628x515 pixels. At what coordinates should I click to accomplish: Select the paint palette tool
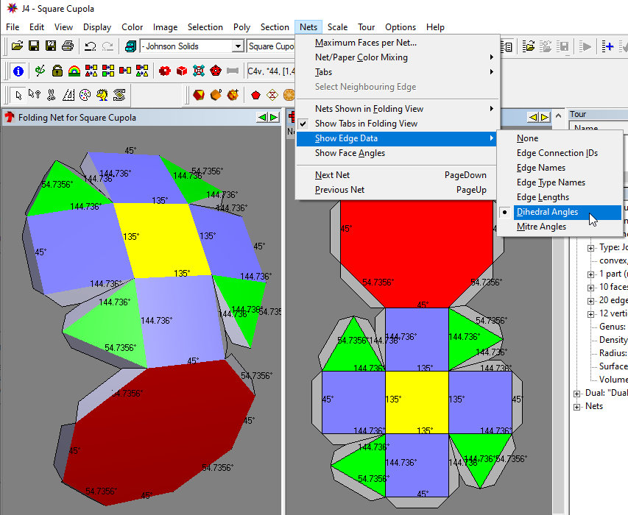click(85, 95)
